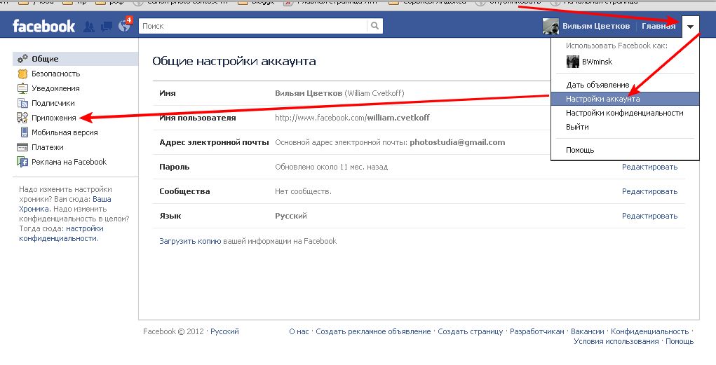Open Условия использования footer link
This screenshot has width=716, height=365.
(x=616, y=341)
